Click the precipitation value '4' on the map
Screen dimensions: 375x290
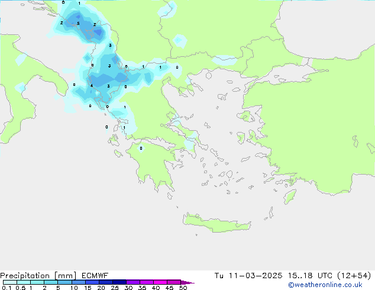coord(92,86)
